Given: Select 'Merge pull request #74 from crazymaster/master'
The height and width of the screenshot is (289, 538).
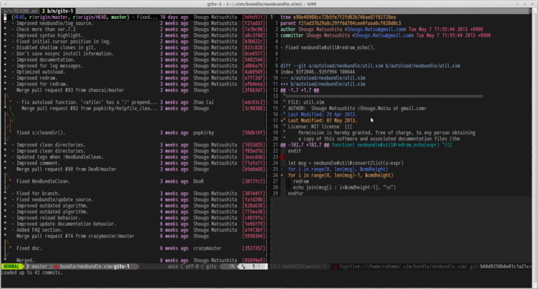Looking at the screenshot, I should click(x=134, y=236).
